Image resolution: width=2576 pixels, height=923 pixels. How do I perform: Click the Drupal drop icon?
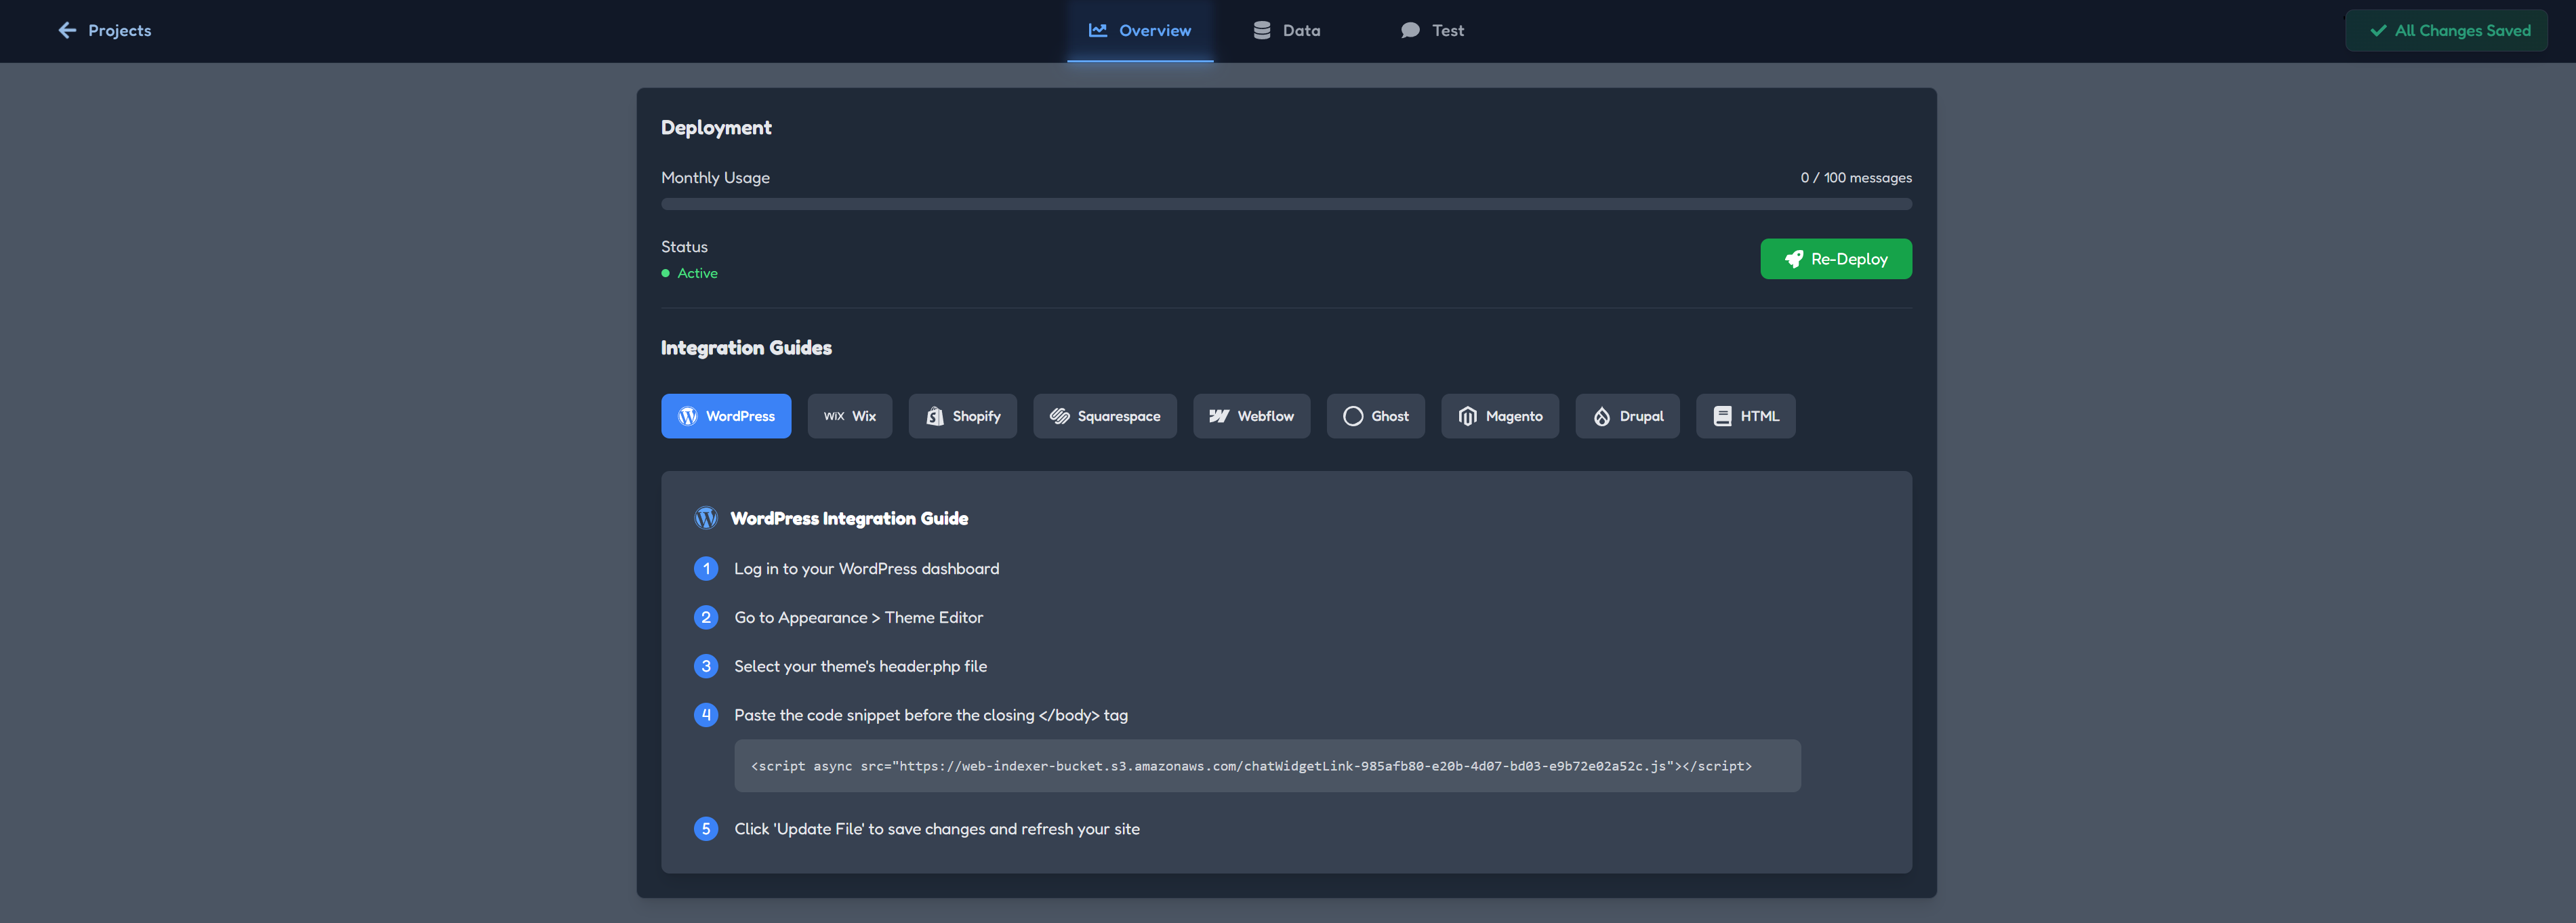click(1601, 416)
